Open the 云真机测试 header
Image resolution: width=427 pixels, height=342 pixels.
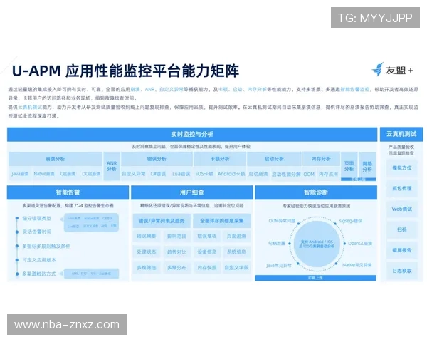401,134
